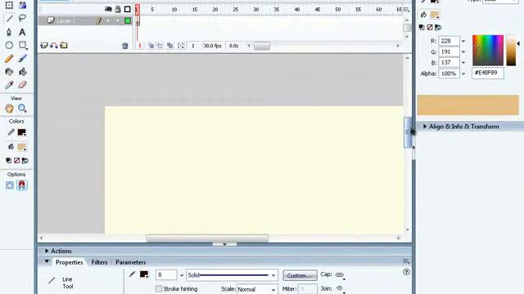Delete layer with trash icon
Image resolution: width=524 pixels, height=294 pixels.
(x=125, y=46)
